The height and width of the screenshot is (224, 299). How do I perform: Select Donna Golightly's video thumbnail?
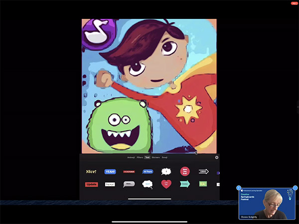[267, 204]
